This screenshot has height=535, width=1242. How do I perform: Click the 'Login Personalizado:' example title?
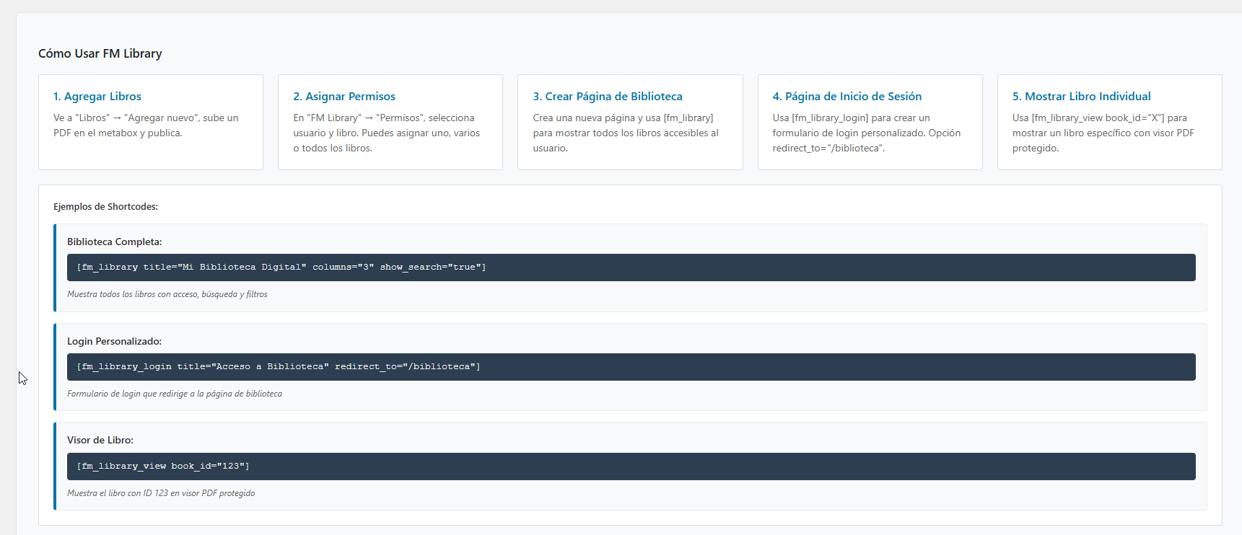tap(114, 342)
